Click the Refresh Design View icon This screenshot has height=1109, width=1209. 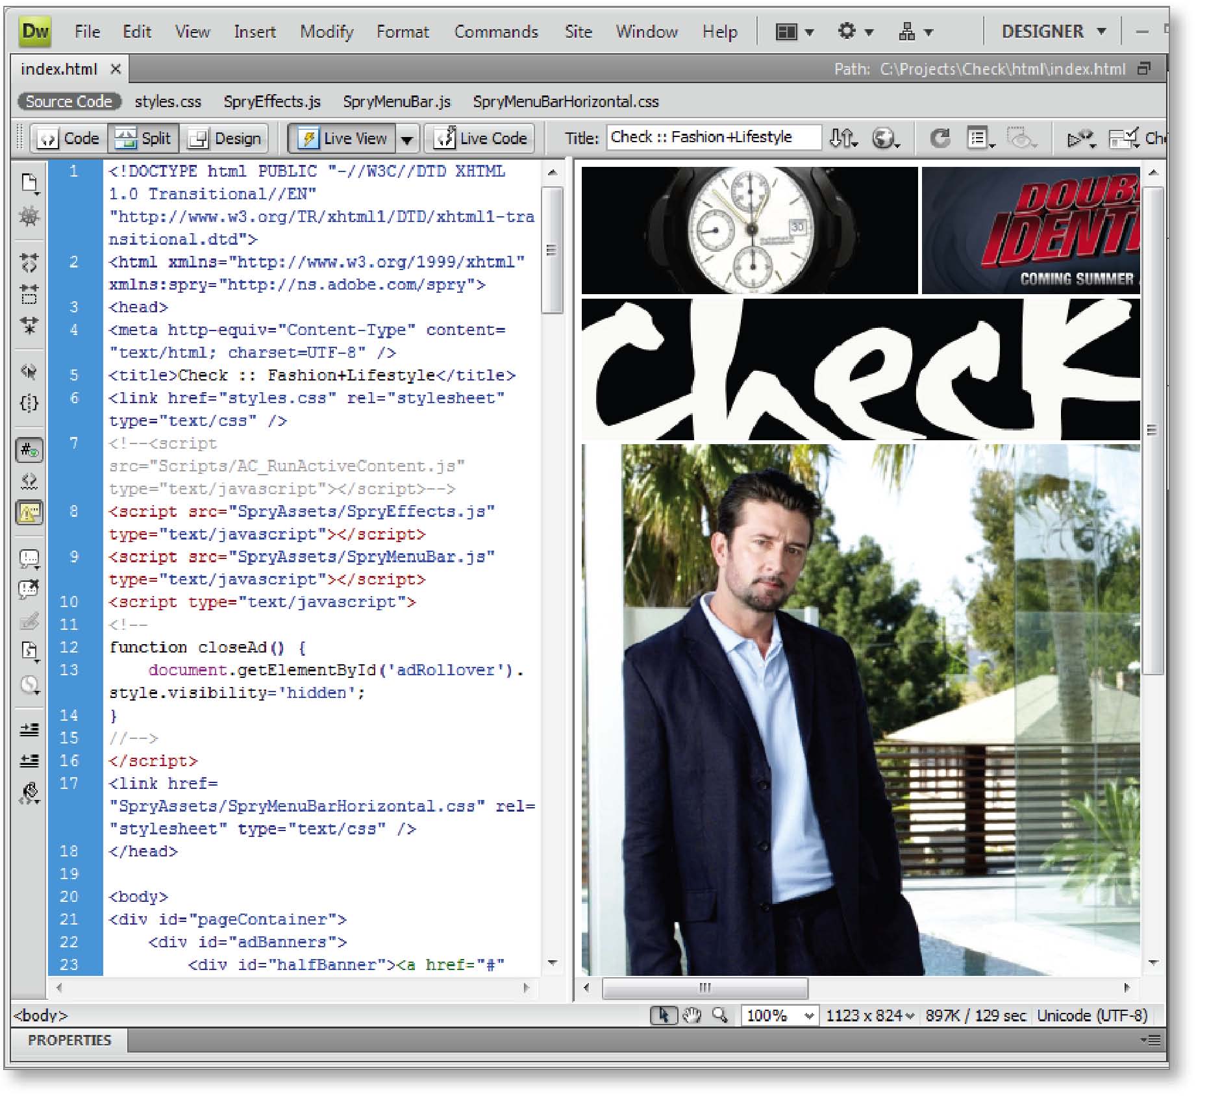940,138
